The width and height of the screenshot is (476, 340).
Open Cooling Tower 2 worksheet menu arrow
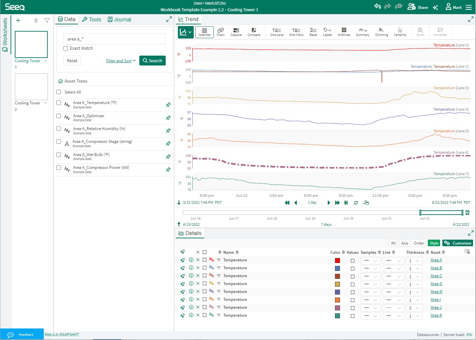(45, 103)
